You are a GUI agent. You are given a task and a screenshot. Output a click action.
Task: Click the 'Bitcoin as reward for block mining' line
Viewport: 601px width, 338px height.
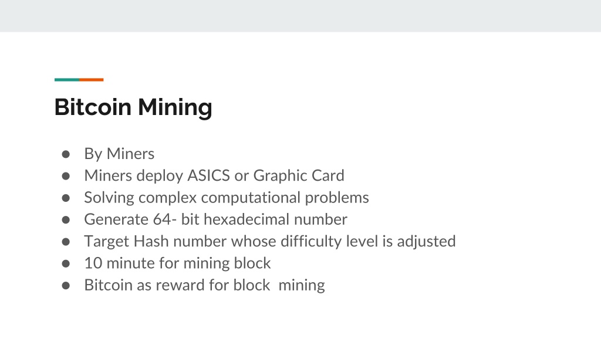(x=205, y=286)
